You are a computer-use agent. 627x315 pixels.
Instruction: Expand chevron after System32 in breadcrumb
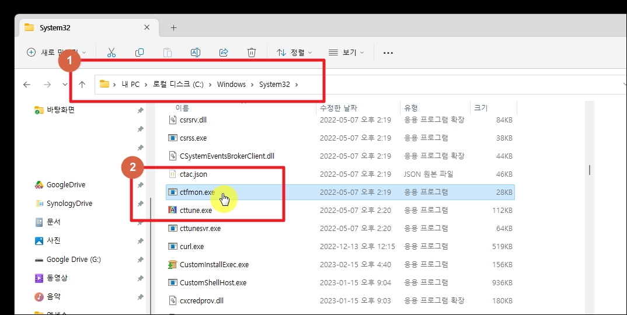click(297, 85)
